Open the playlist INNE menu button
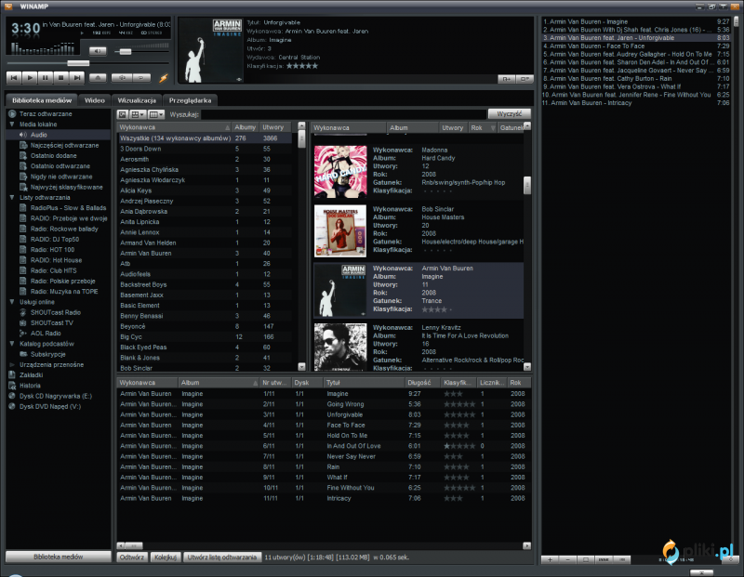Viewport: 744px width, 577px height. click(x=604, y=559)
